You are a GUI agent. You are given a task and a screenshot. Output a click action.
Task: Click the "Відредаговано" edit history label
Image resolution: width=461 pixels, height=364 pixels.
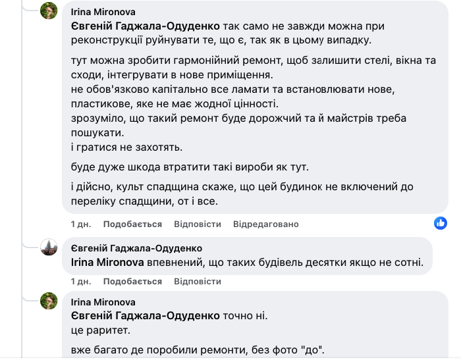265,224
